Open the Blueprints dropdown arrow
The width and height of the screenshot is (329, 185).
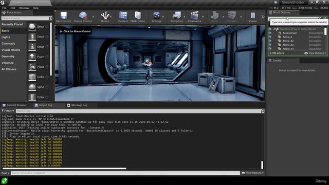pyautogui.click(x=184, y=17)
